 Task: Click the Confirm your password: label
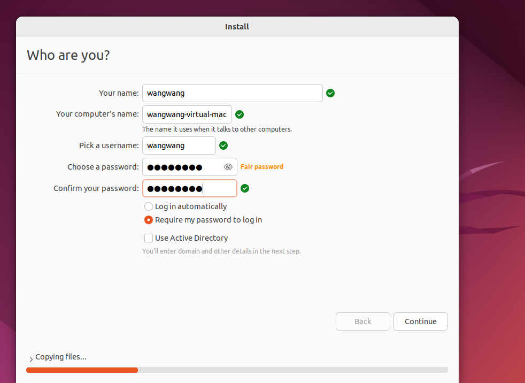click(96, 188)
